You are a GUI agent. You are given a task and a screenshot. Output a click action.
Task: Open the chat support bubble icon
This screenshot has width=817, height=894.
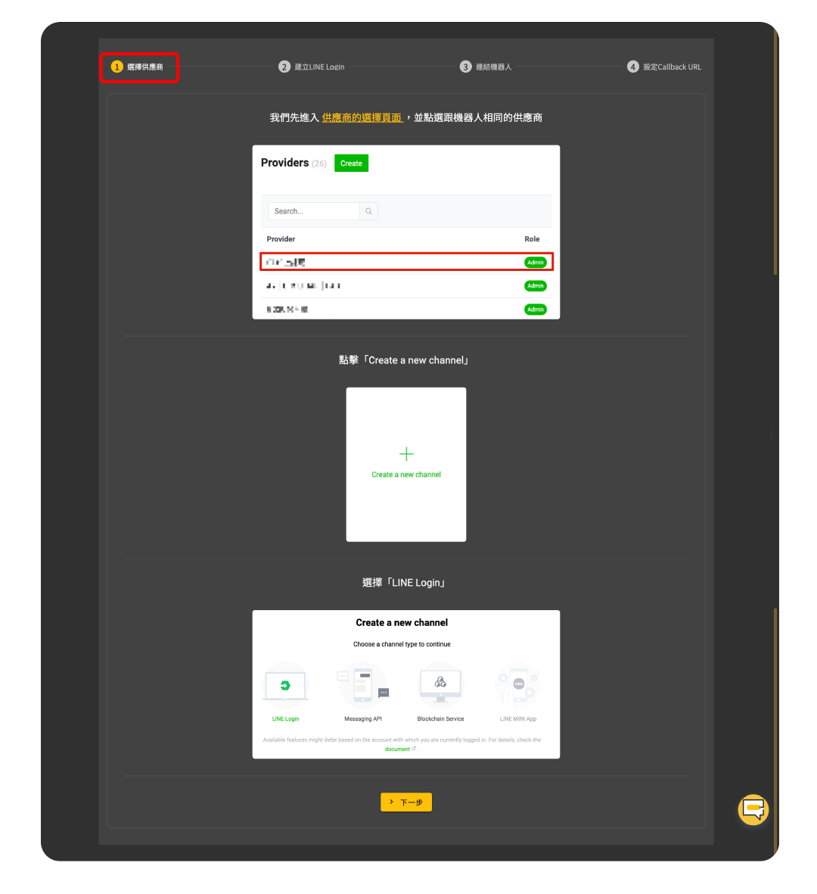753,809
